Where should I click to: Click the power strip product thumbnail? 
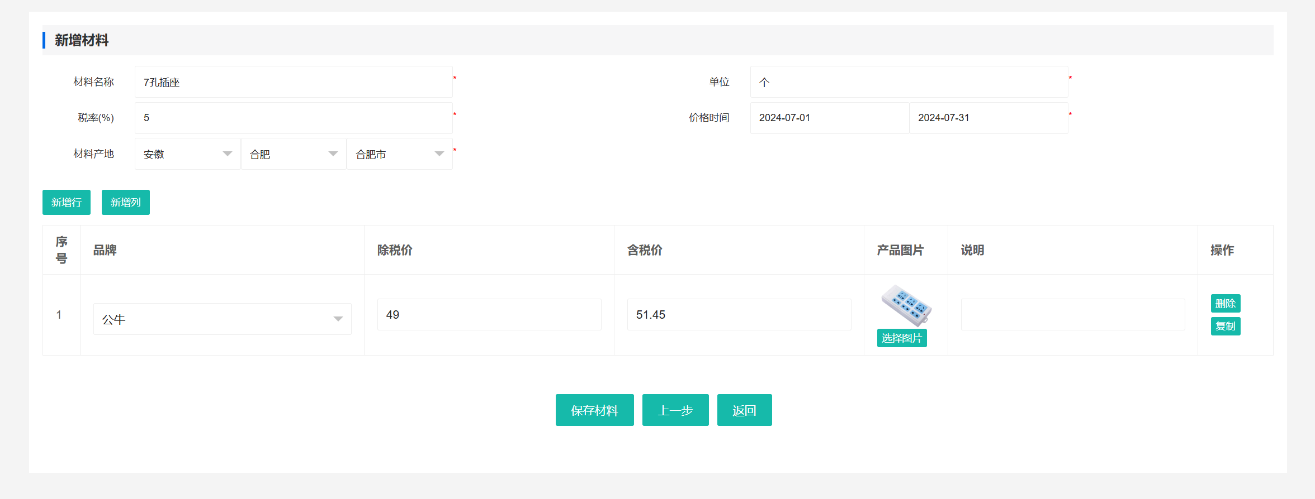906,305
